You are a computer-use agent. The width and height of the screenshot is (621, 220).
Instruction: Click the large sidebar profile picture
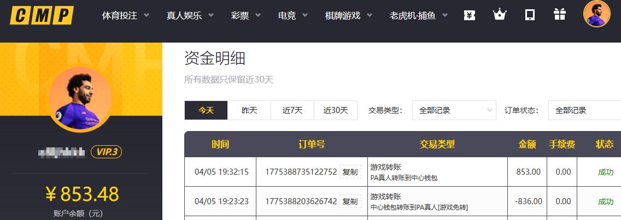pyautogui.click(x=80, y=99)
